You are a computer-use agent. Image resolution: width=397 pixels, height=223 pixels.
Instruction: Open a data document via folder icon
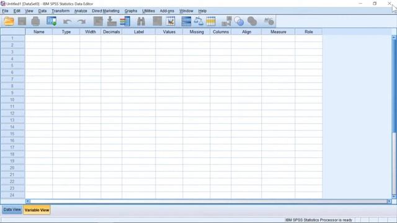pos(9,21)
